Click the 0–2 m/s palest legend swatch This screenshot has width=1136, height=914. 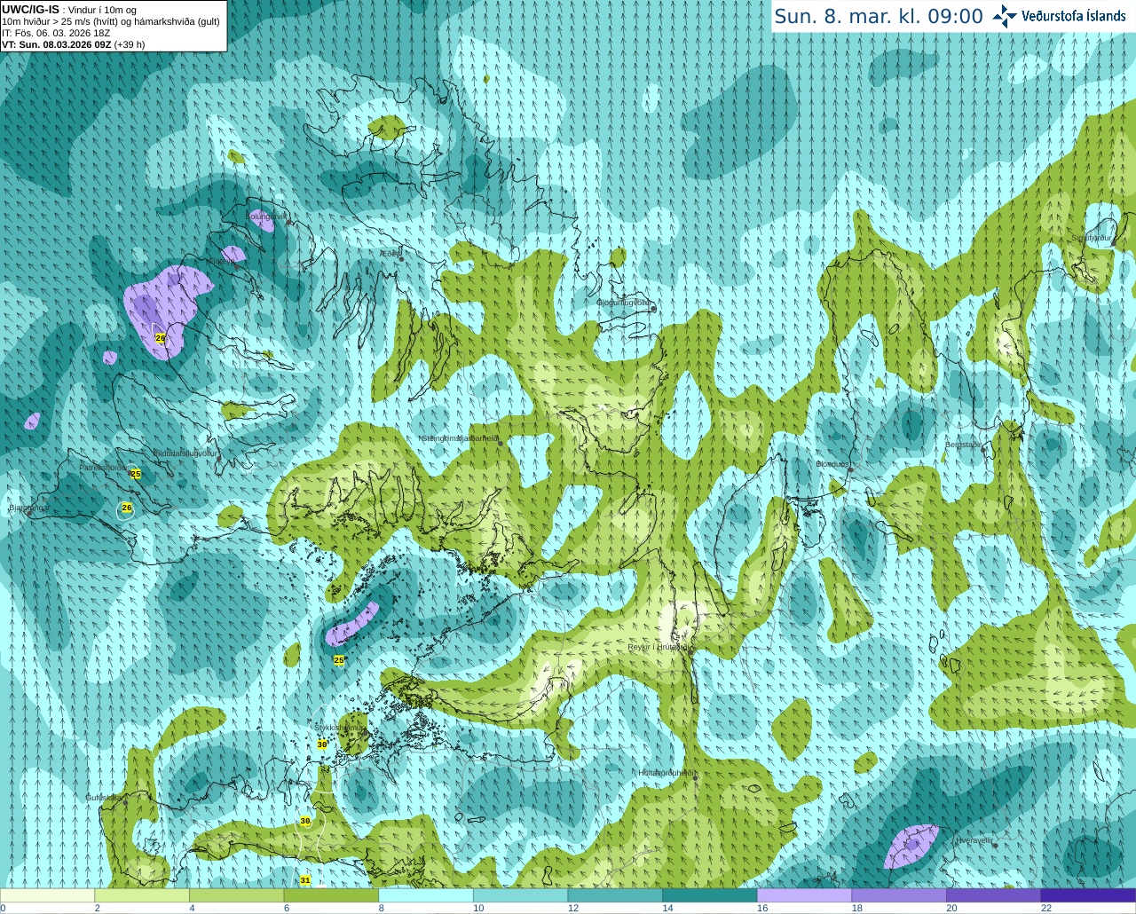click(48, 895)
